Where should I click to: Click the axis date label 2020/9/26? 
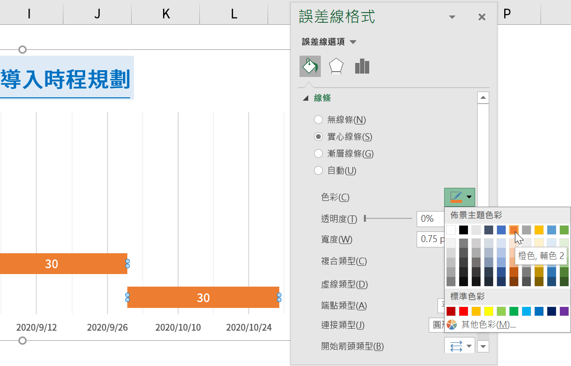(107, 327)
